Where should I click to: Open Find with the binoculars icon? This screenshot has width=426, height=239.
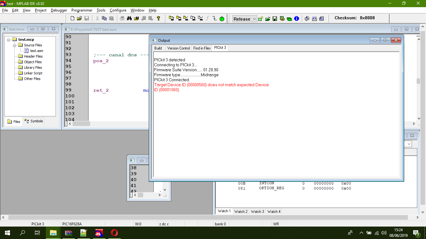pyautogui.click(x=129, y=18)
